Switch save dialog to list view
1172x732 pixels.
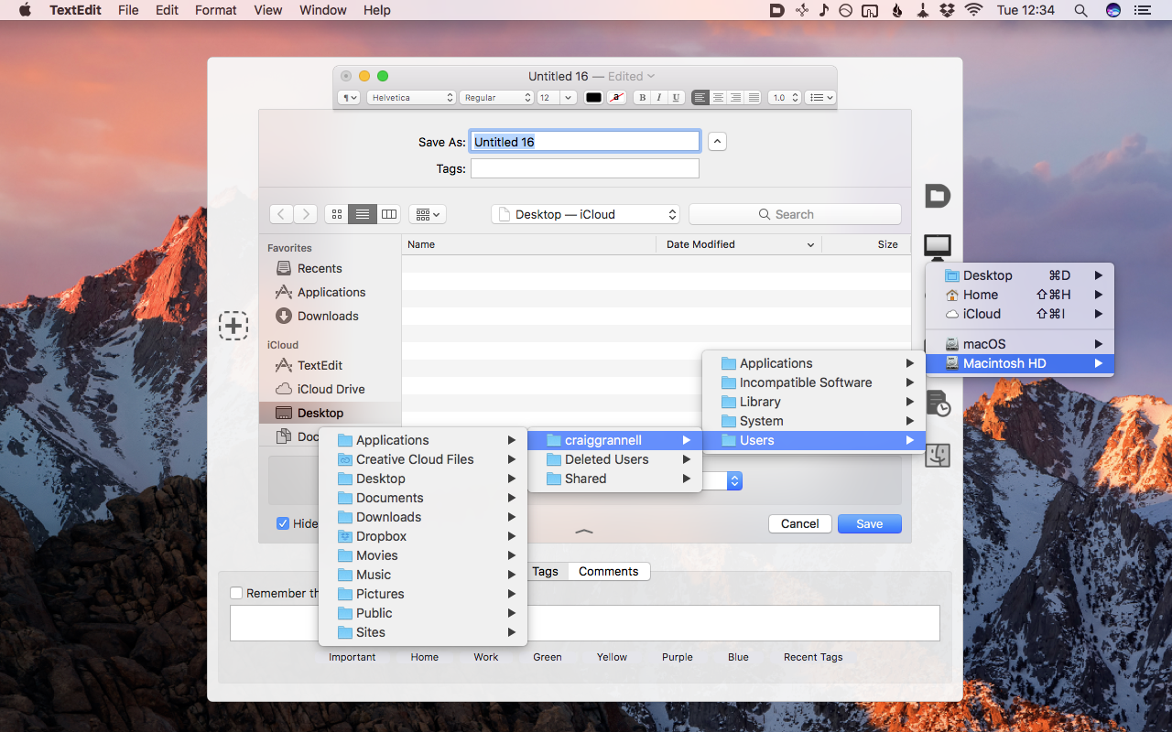363,214
